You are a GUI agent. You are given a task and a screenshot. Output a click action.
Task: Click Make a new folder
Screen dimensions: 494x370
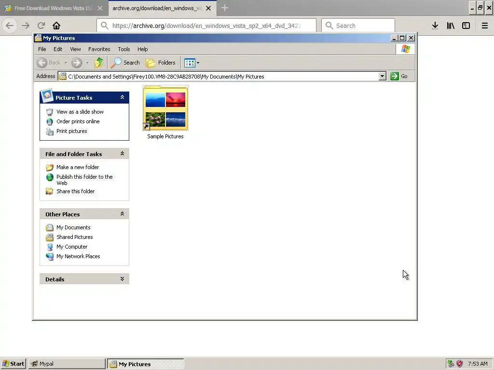click(x=78, y=167)
